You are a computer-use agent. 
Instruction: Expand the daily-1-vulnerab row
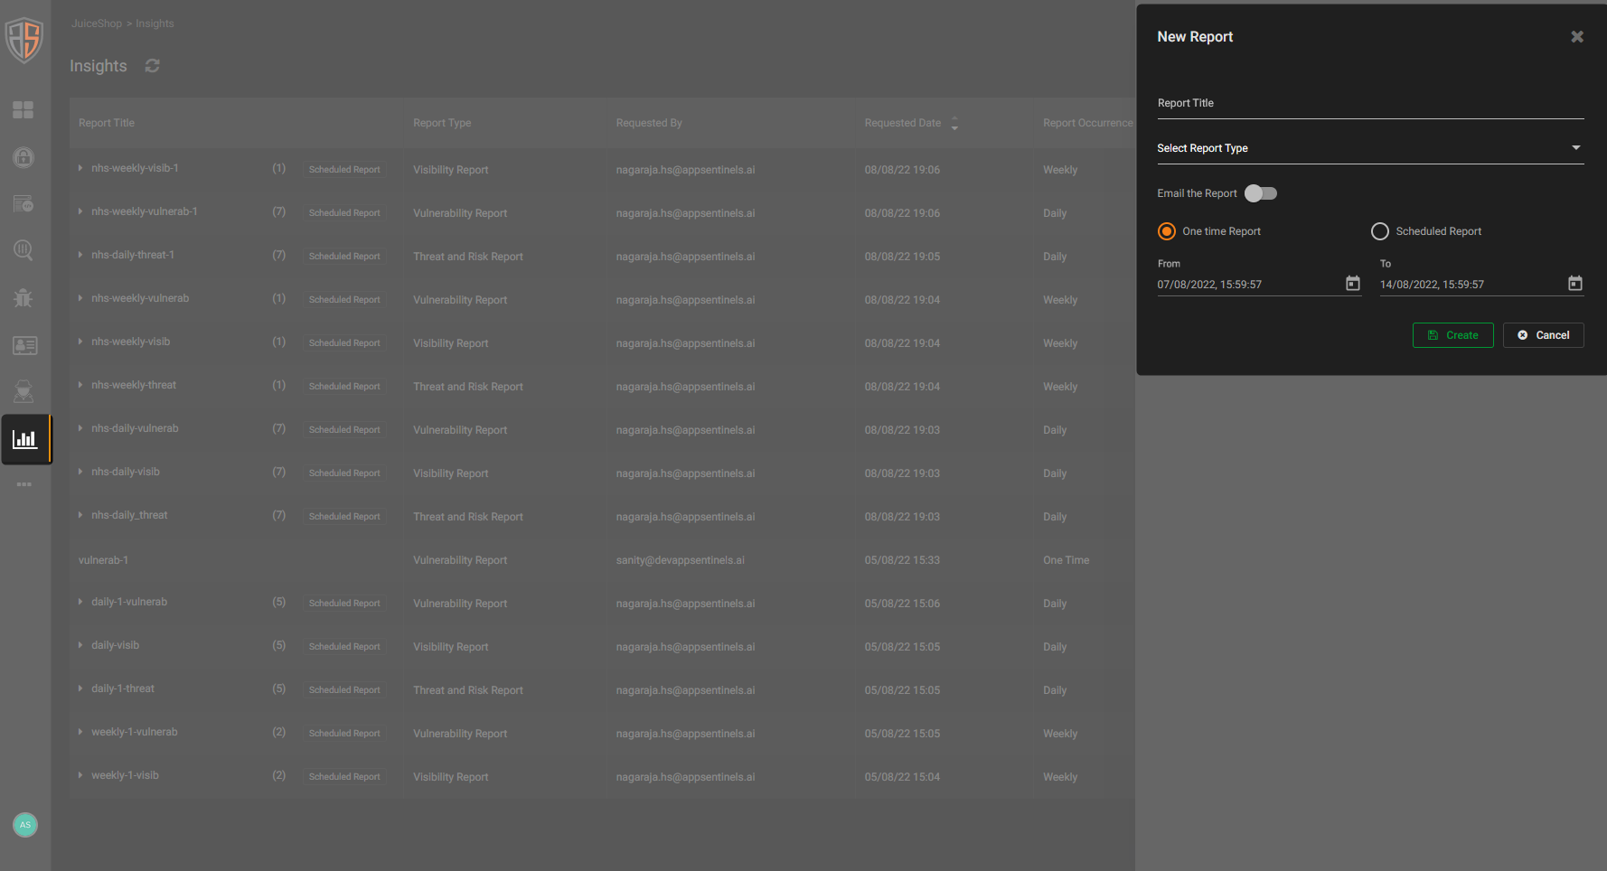pos(80,602)
